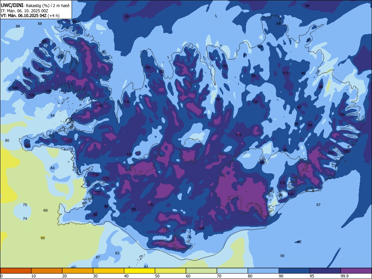Click the '94' humidity value in the northeast

pyautogui.click(x=278, y=24)
